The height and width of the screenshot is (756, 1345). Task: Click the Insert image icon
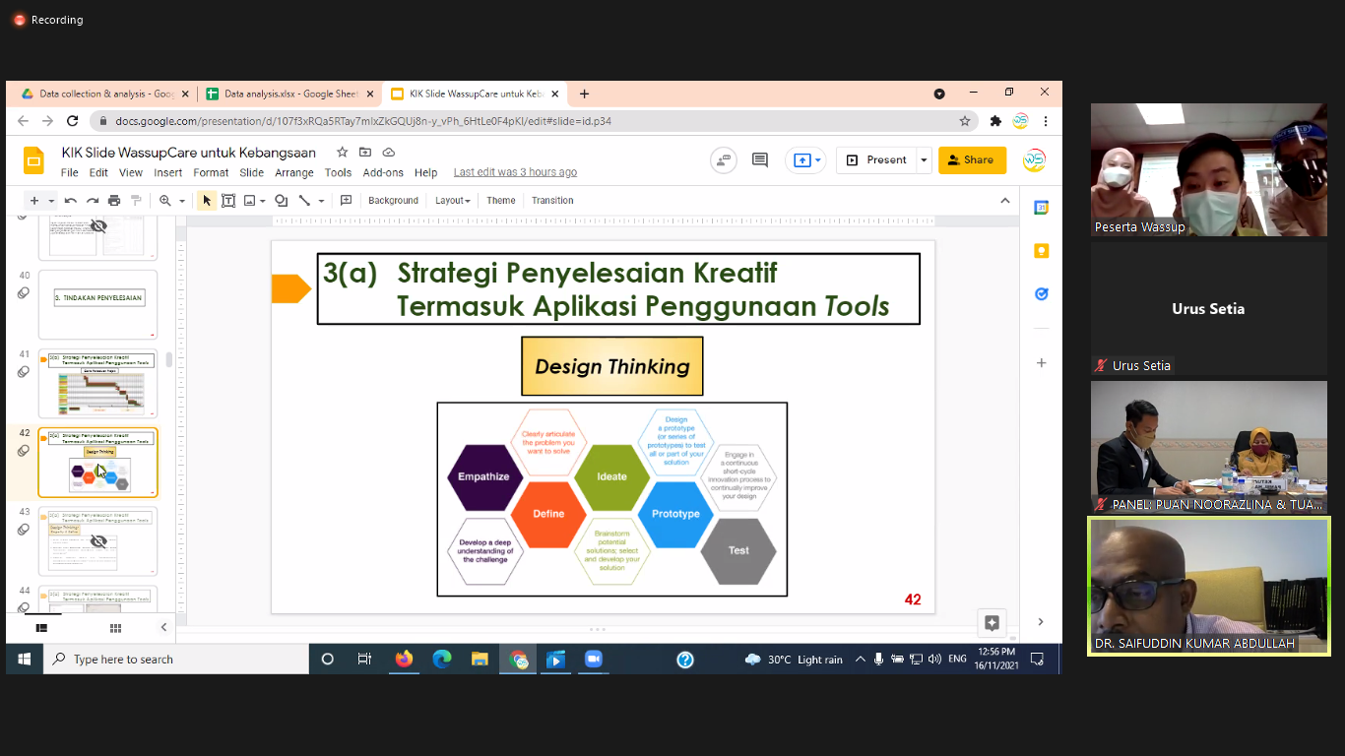tap(249, 201)
